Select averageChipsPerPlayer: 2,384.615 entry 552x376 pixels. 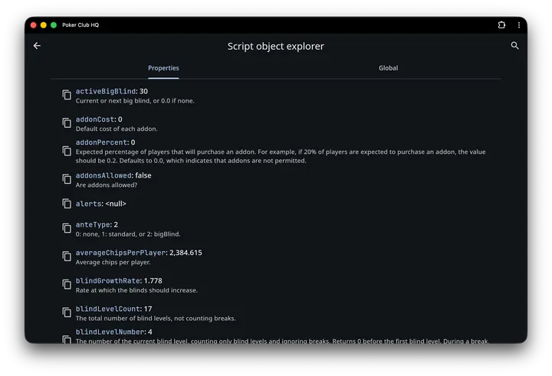tap(139, 253)
